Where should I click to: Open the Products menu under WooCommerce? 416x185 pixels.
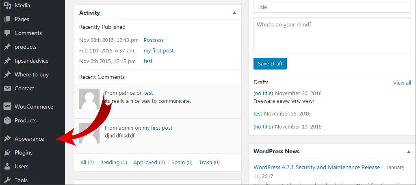25,120
